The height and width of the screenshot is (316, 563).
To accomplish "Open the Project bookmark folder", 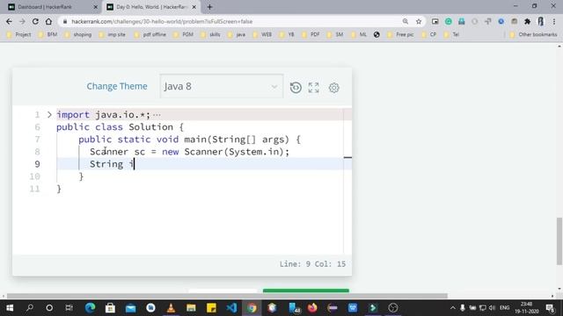I will pos(19,34).
